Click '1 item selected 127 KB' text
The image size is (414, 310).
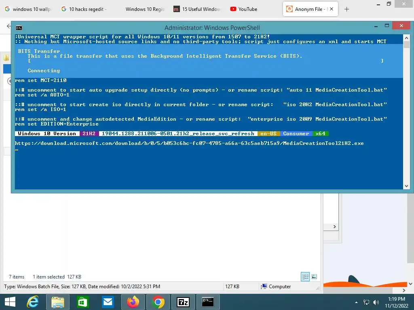(57, 277)
